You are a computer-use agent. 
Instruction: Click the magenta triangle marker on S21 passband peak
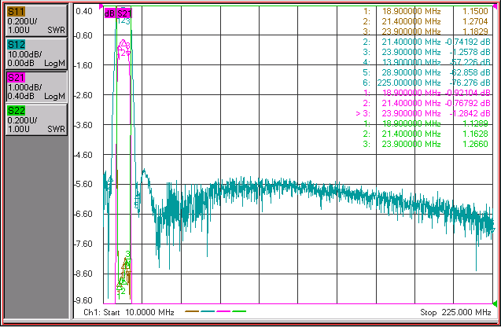(x=123, y=42)
